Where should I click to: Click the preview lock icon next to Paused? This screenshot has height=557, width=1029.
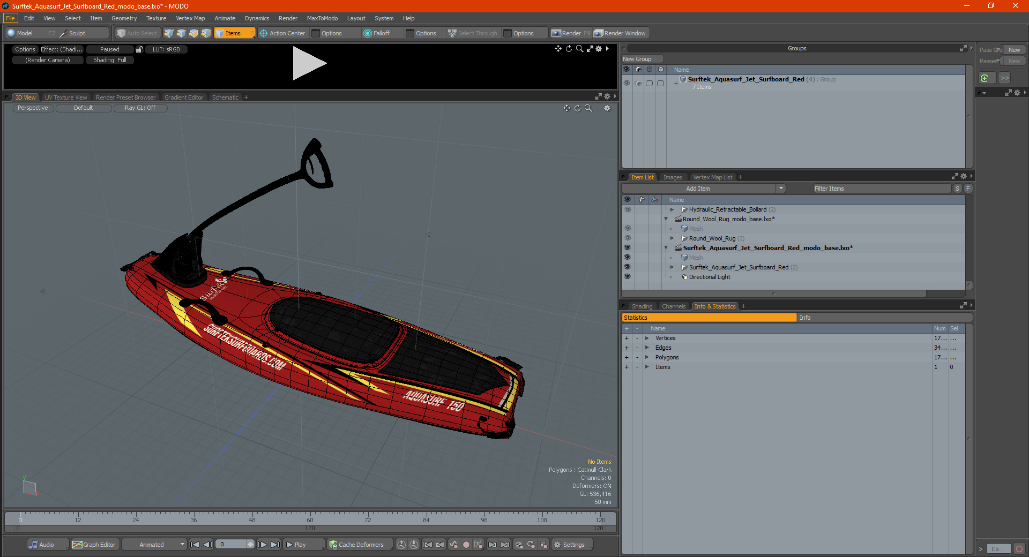point(139,49)
